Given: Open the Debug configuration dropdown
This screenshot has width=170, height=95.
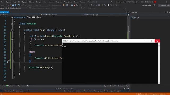Looking at the screenshot, I should point(31,5).
